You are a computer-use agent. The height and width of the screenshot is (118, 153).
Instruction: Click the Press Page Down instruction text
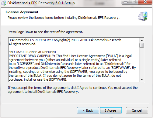(45, 32)
